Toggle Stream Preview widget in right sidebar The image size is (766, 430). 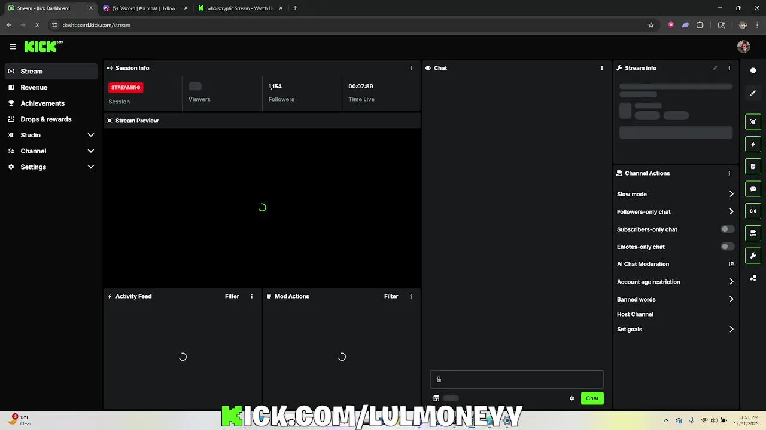753,122
